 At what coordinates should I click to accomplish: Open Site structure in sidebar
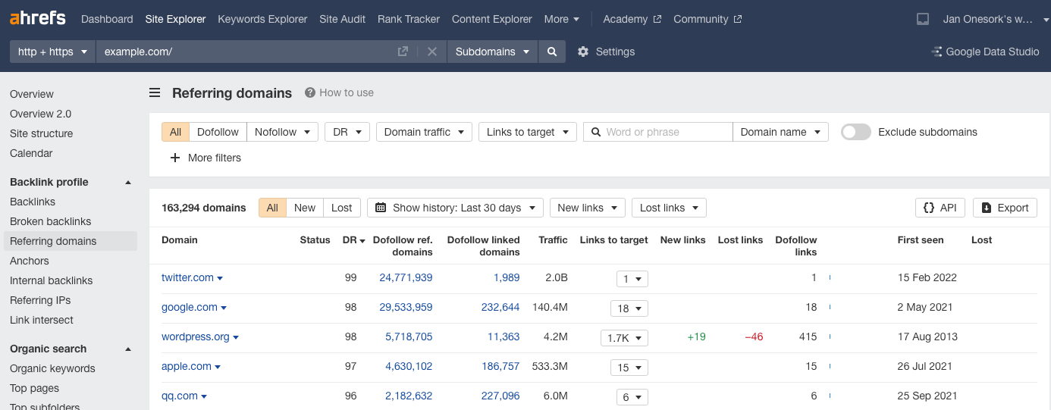click(42, 133)
